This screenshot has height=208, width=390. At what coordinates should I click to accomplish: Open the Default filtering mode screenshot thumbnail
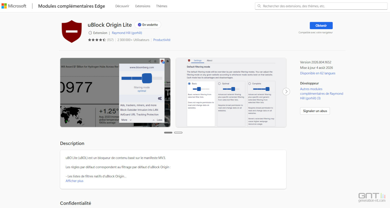coord(231,92)
